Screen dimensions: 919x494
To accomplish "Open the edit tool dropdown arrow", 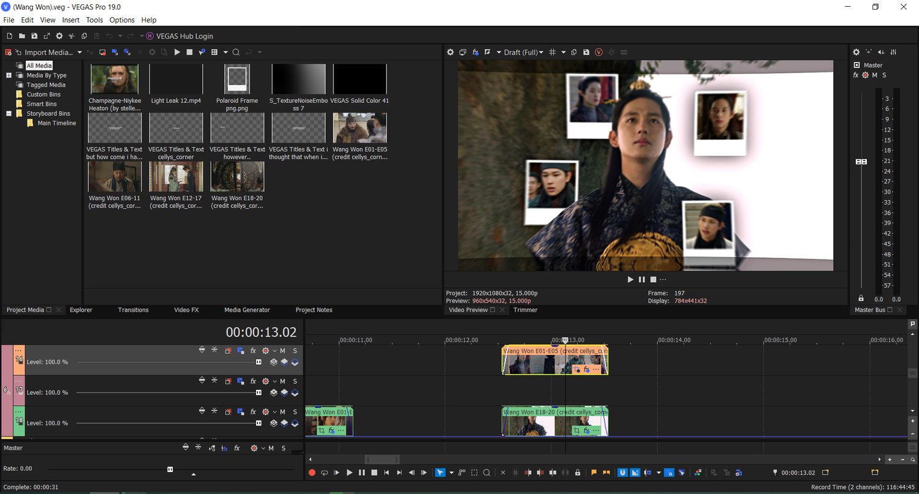I will click(x=452, y=473).
